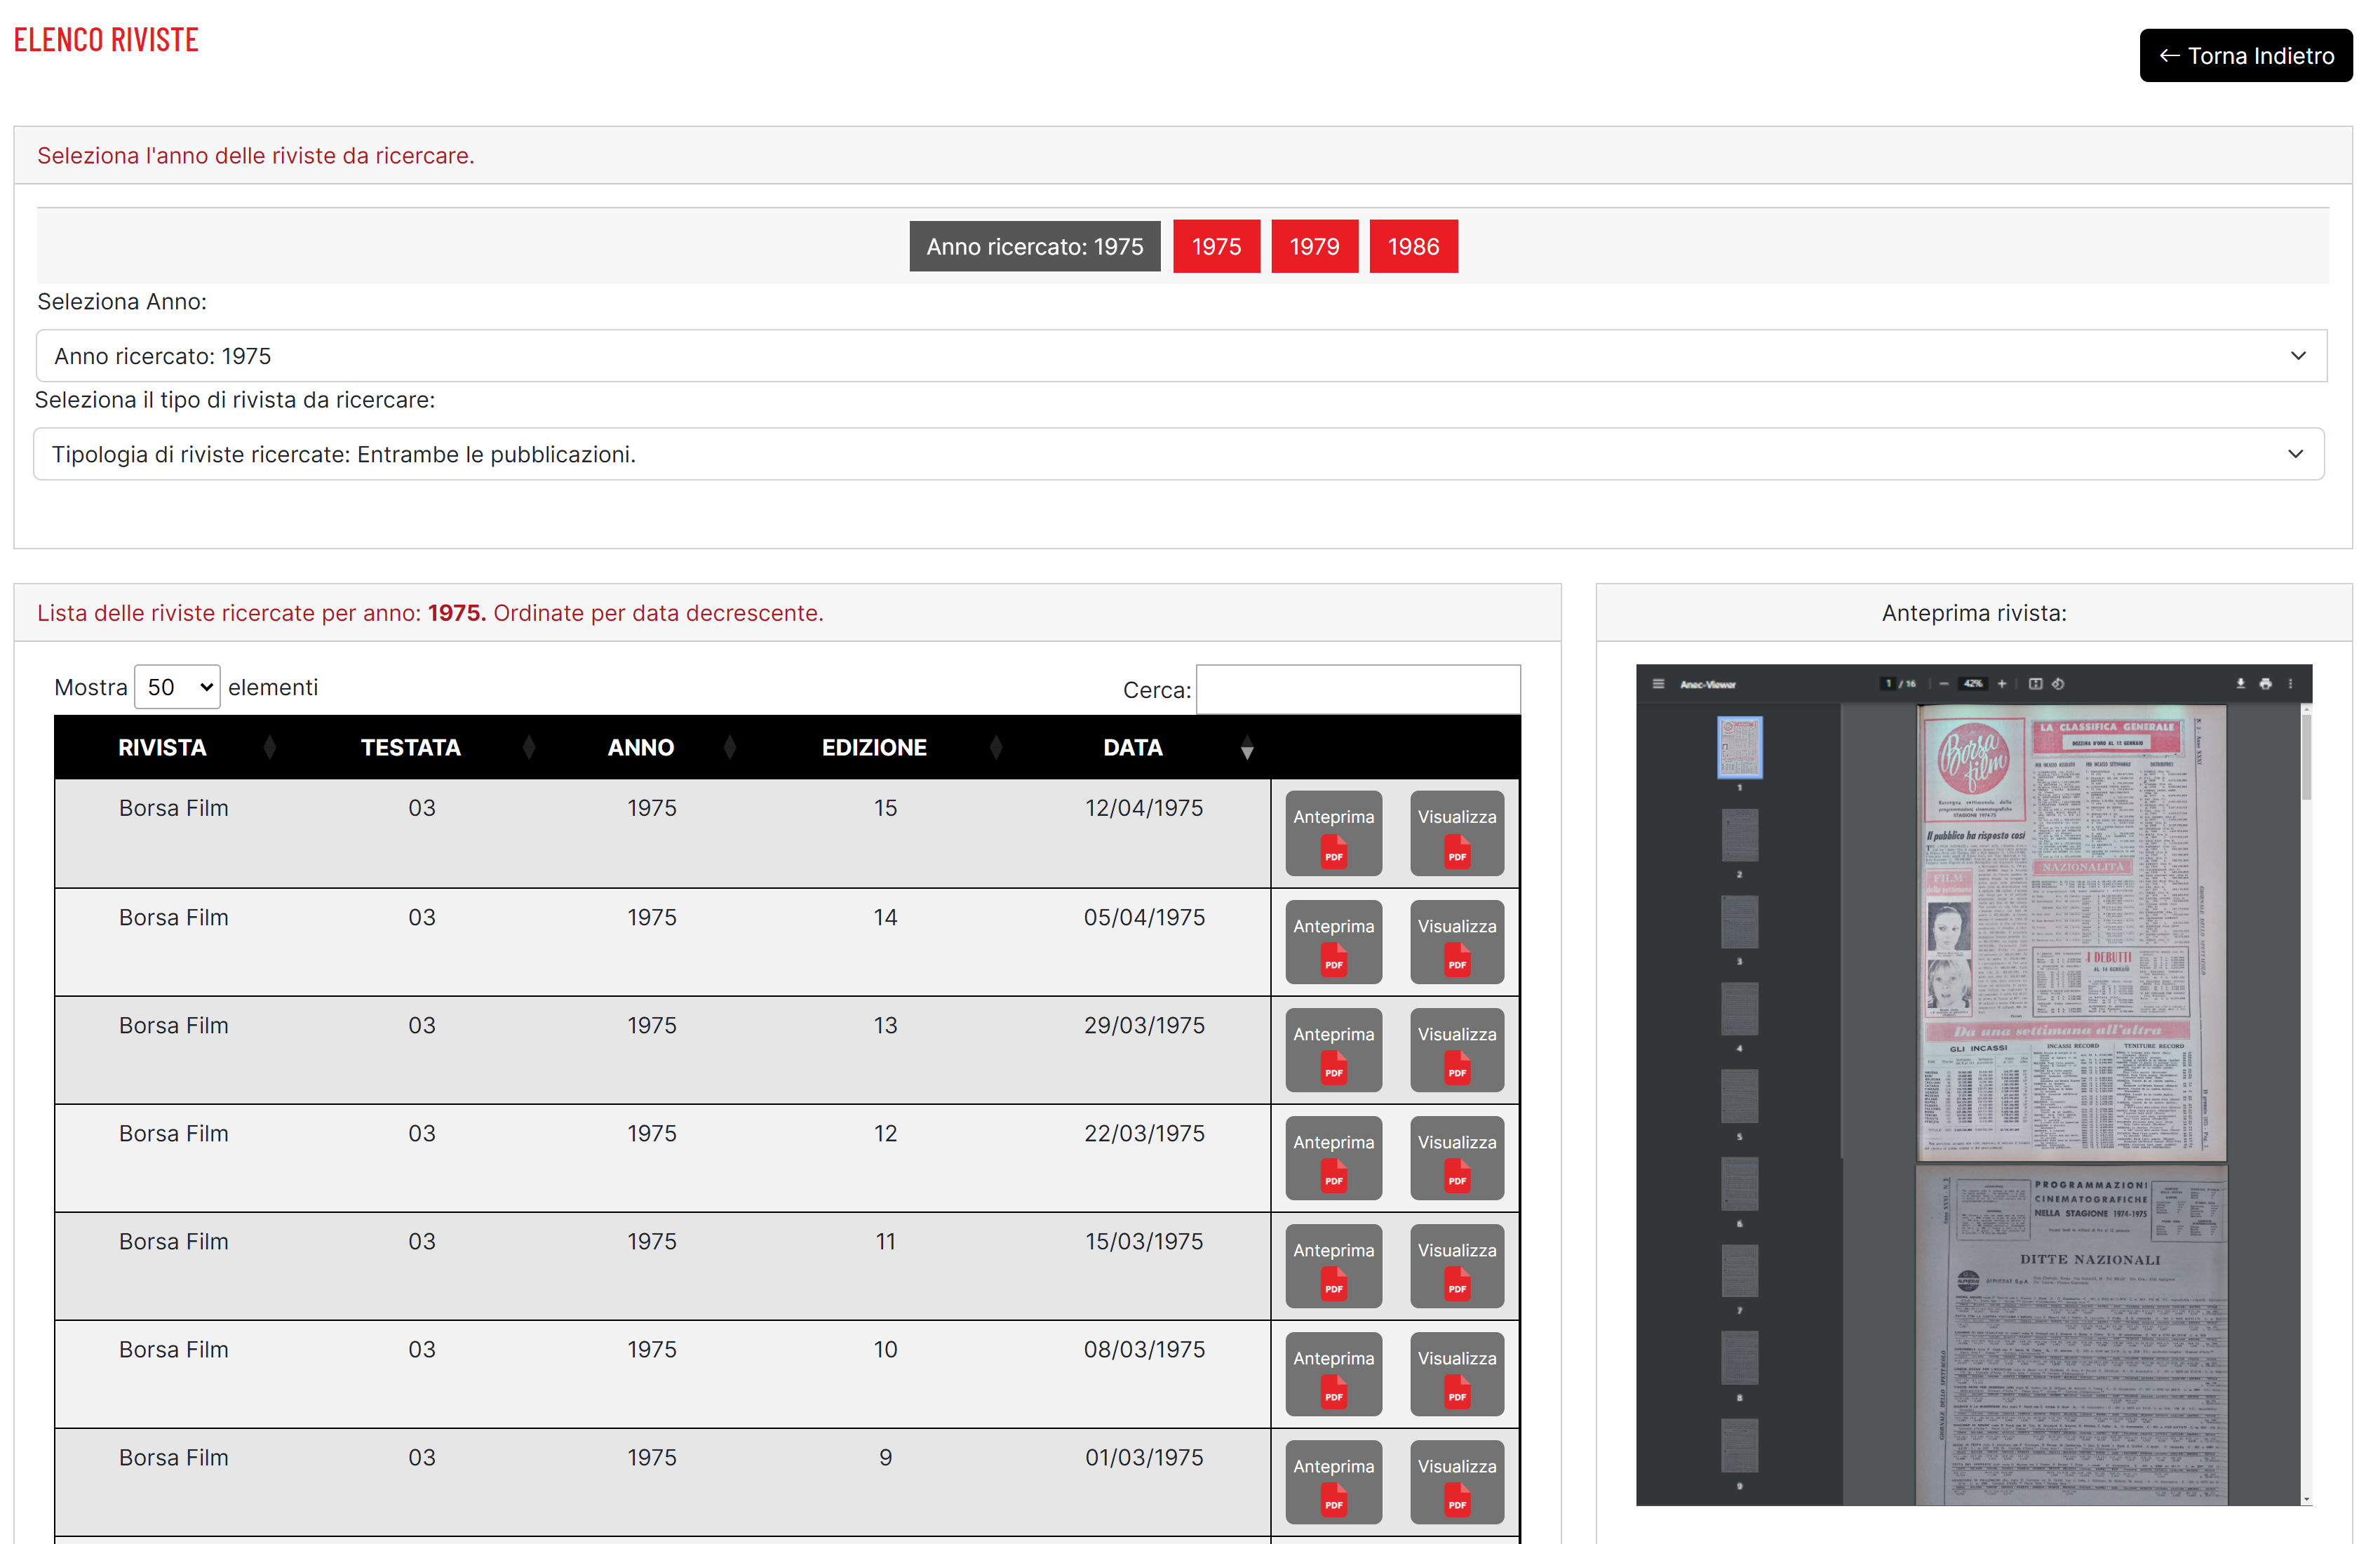This screenshot has height=1544, width=2380.
Task: Click Anteprima for edition 14 (05/04/1975)
Action: tap(1333, 942)
